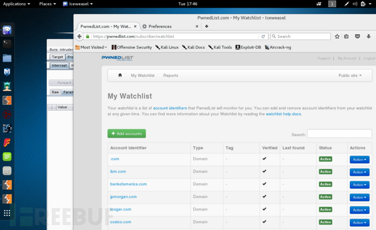The image size is (376, 230).
Task: Open Action dropdown for costco.com
Action: pos(360,222)
